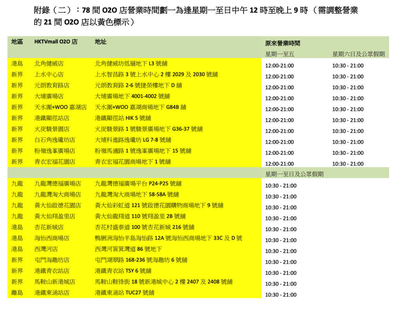Click address '北角健威坊低層地下 L3 號舖'

point(131,64)
